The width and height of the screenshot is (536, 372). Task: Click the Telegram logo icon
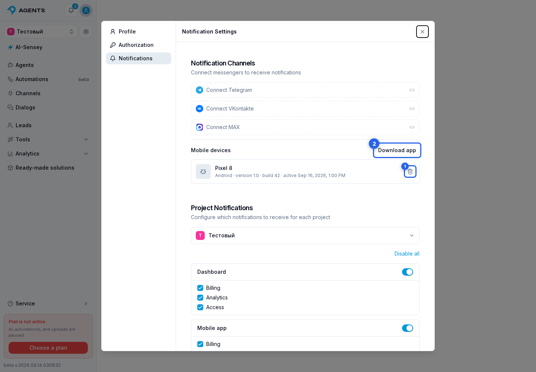point(200,90)
